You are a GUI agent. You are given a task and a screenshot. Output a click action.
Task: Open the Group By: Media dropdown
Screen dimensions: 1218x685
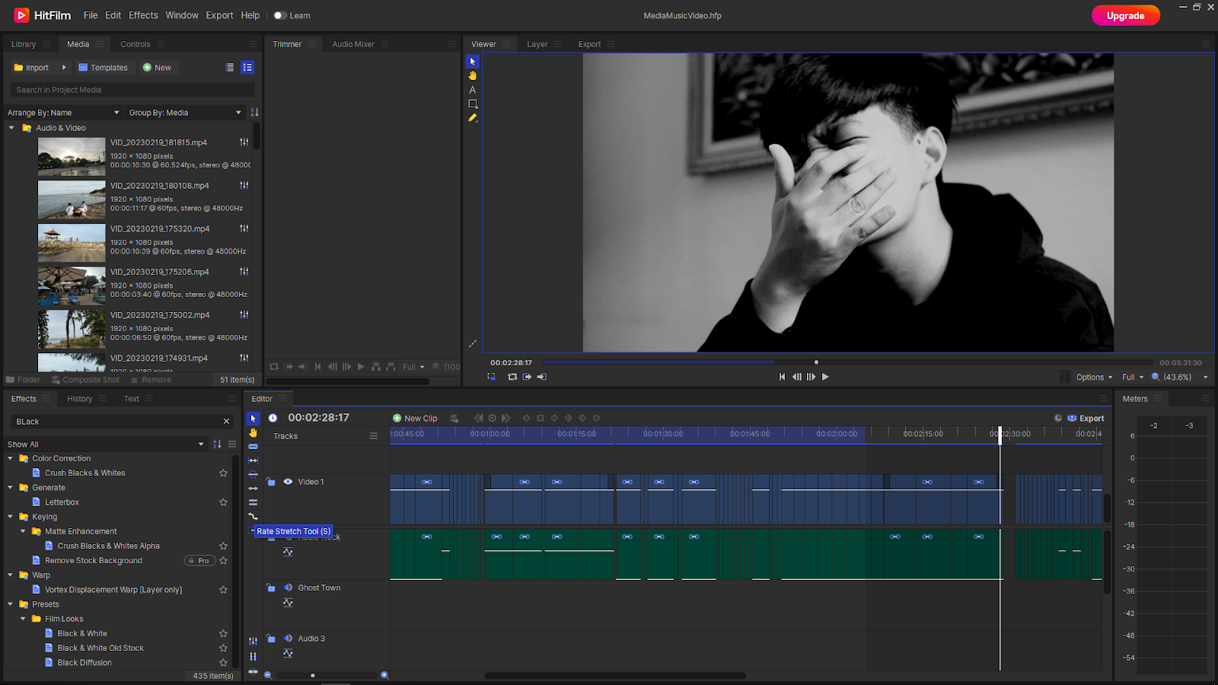186,113
